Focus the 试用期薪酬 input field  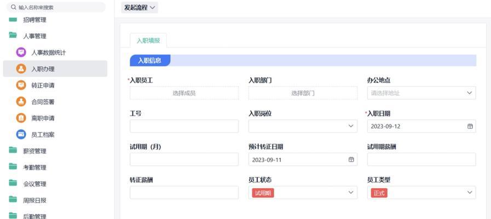coord(421,159)
